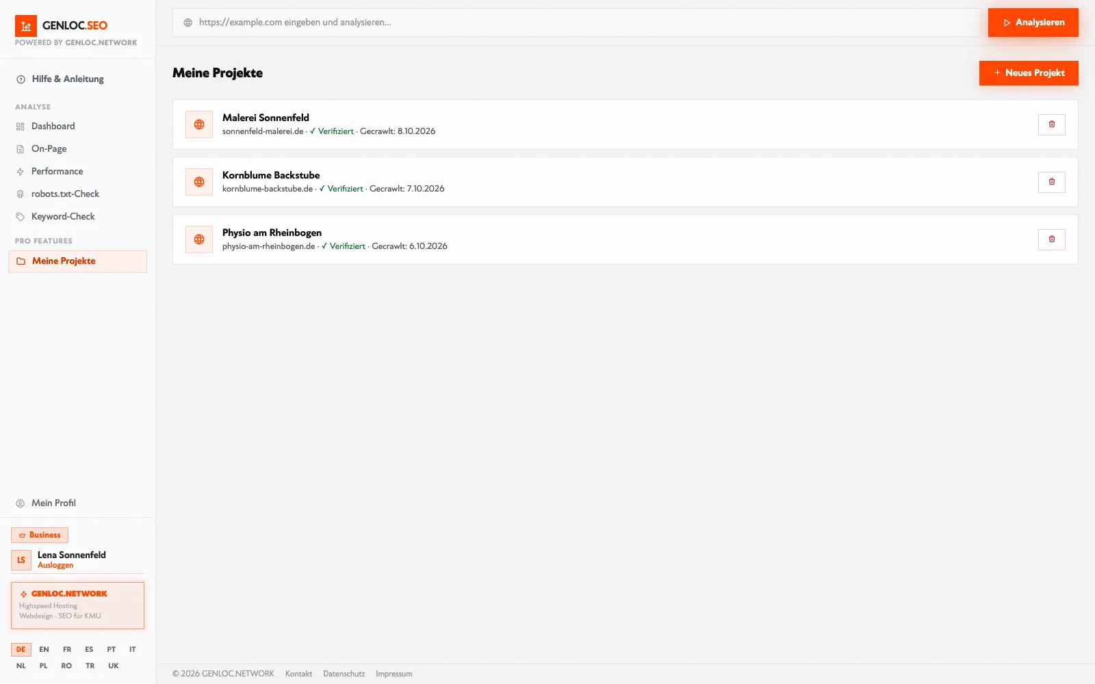Create a Neues Projekt

[x=1029, y=73]
